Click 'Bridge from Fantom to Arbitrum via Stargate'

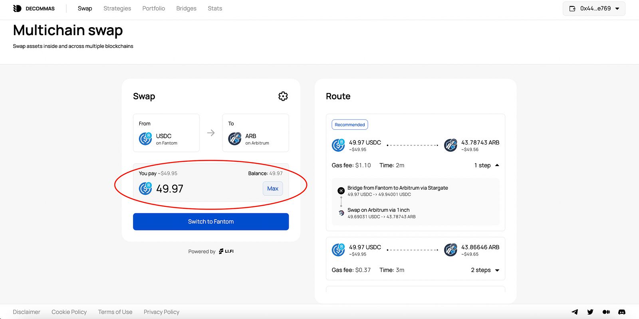pos(398,188)
